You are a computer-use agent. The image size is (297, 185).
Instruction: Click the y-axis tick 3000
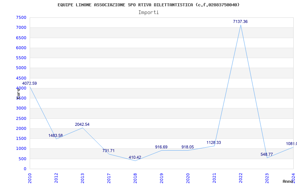(21, 108)
